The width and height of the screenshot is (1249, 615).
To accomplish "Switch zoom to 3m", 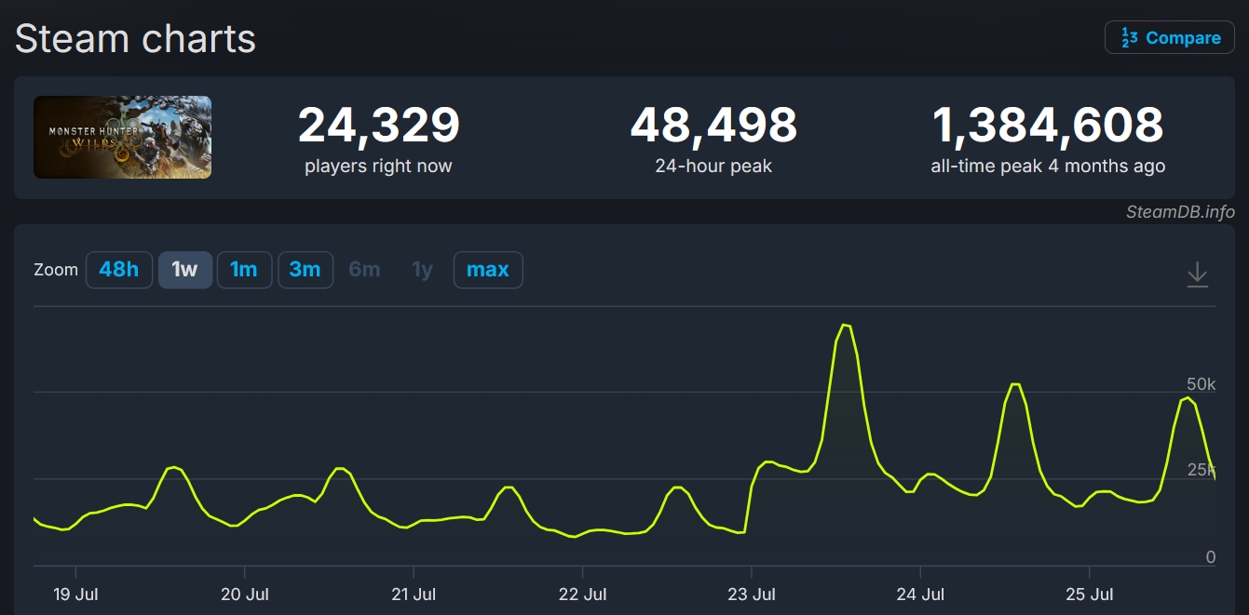I will [305, 270].
